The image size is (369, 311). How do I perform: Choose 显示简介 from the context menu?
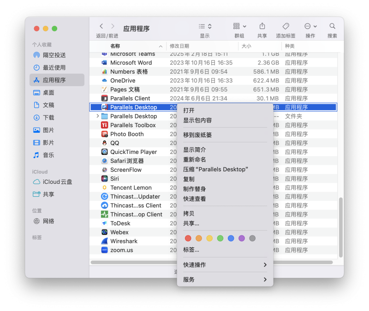coord(225,150)
